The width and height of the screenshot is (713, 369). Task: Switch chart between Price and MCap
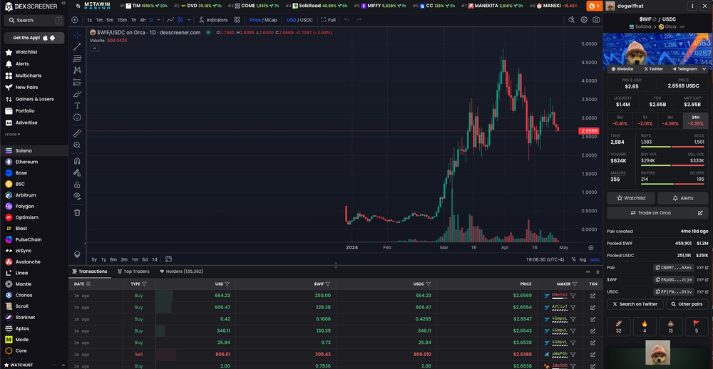(x=263, y=20)
